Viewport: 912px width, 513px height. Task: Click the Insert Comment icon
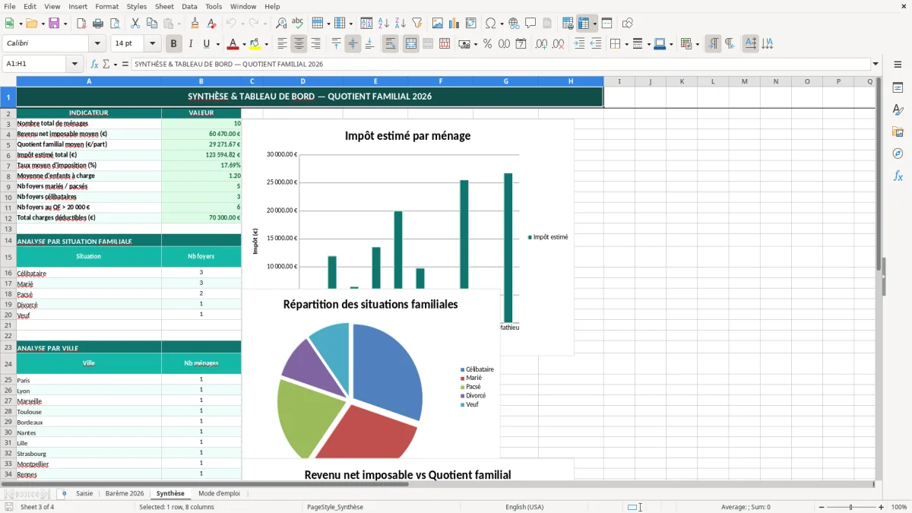[530, 24]
